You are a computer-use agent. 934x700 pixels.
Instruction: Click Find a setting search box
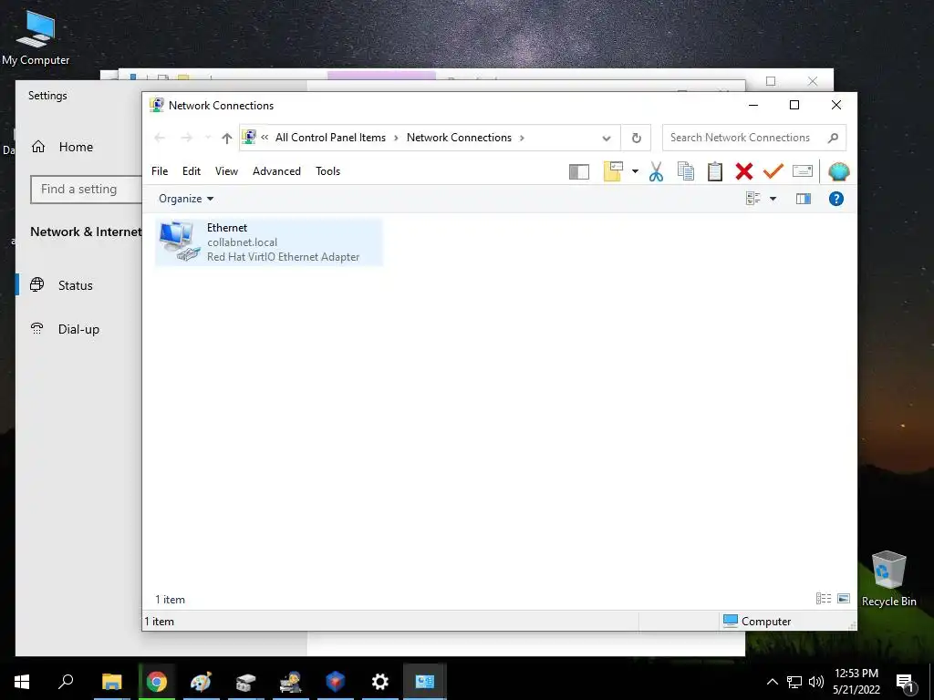[x=87, y=190]
